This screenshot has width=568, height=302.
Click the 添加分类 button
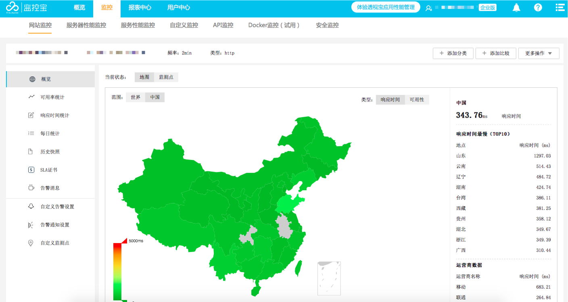tap(453, 53)
